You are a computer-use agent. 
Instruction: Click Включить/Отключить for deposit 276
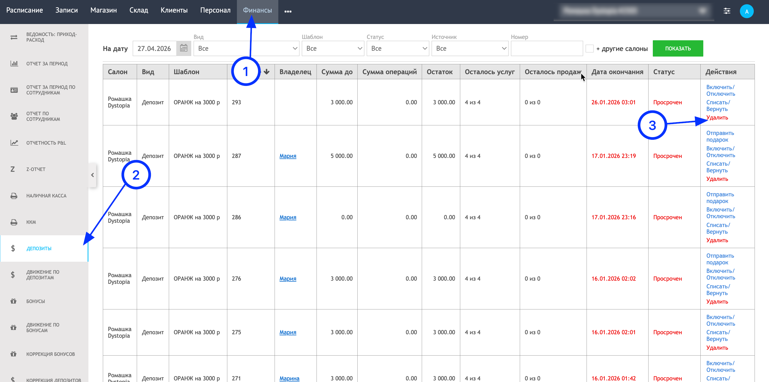pyautogui.click(x=721, y=274)
